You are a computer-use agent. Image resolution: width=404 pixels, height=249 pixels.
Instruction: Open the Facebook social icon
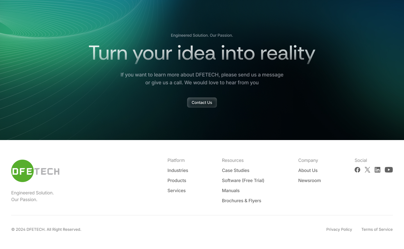(357, 170)
